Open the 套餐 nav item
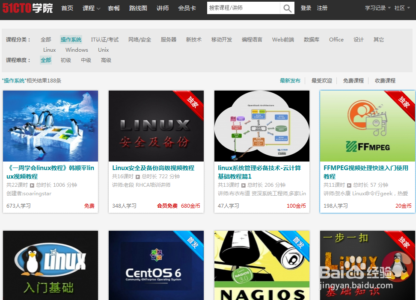The height and width of the screenshot is (300, 416). click(x=114, y=8)
